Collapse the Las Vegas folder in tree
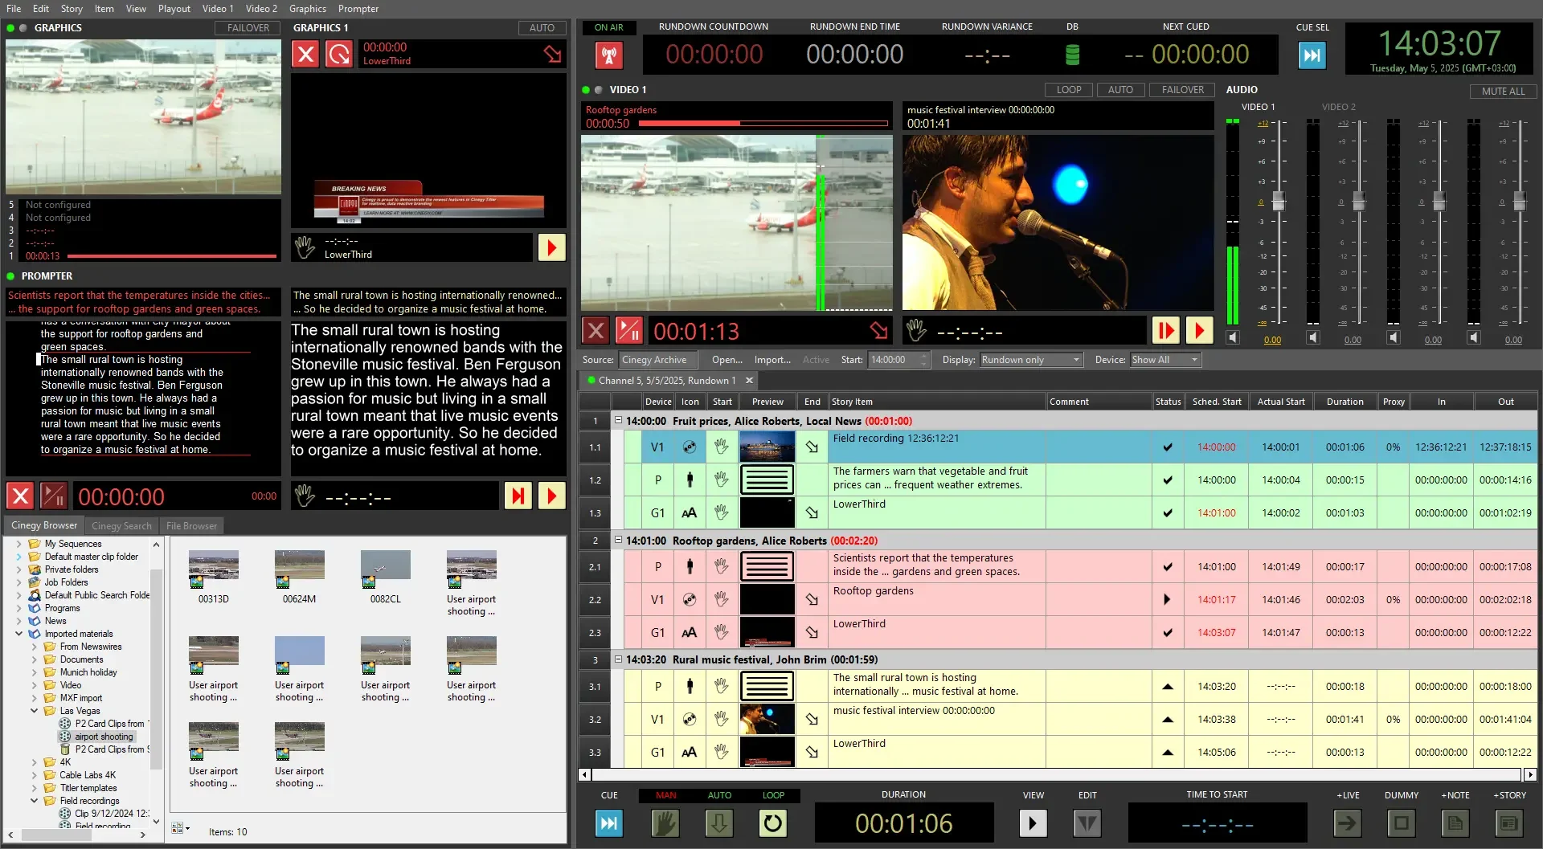Image resolution: width=1543 pixels, height=849 pixels. [35, 711]
